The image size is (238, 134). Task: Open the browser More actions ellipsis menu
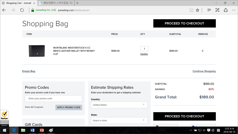[x=234, y=10]
